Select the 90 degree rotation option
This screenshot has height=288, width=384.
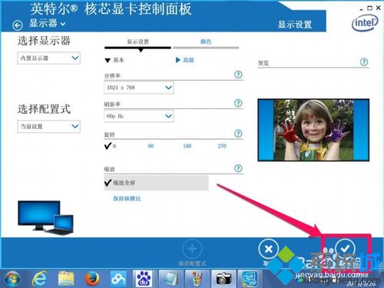[151, 146]
